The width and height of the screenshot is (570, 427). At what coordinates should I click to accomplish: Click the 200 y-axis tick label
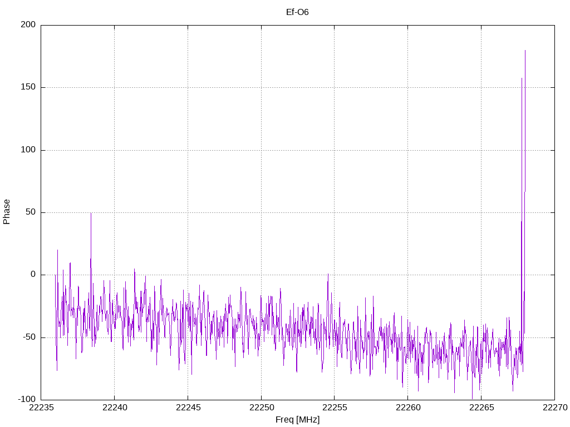pos(28,25)
